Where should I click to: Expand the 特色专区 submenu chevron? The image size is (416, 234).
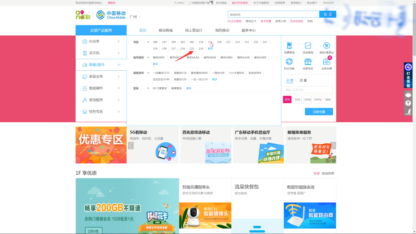click(119, 112)
